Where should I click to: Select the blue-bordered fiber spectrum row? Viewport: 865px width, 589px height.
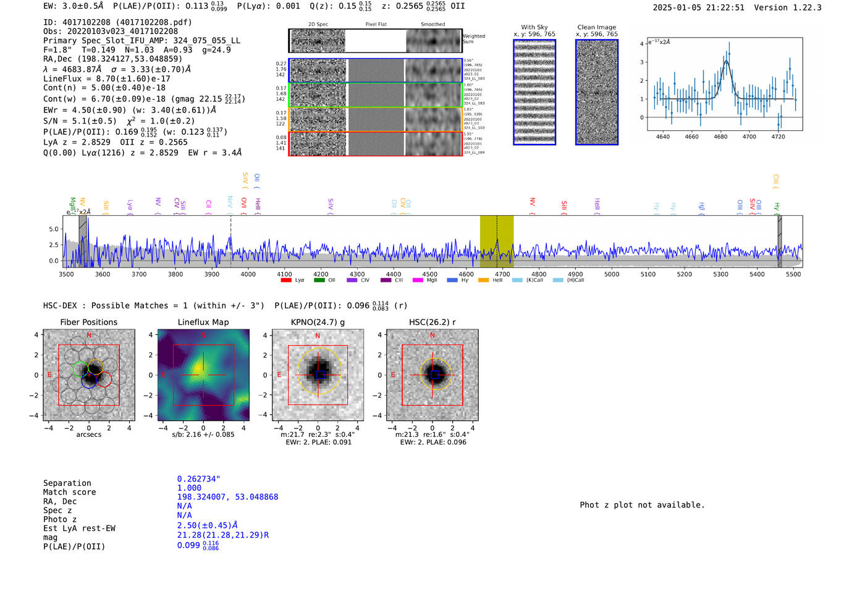click(376, 70)
